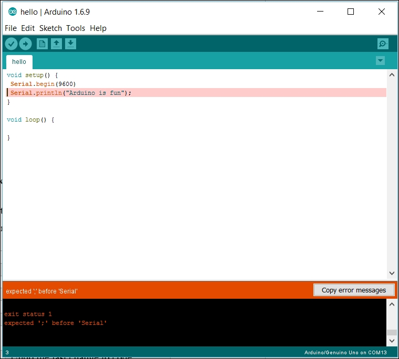Screen dimensions: 399x359
Task: Save the sketch with down-arrow icon
Action: [71, 44]
